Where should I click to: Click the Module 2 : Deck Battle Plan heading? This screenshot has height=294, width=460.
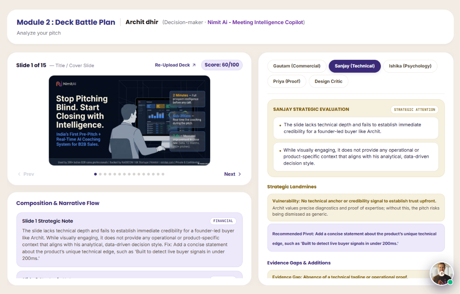(x=66, y=22)
